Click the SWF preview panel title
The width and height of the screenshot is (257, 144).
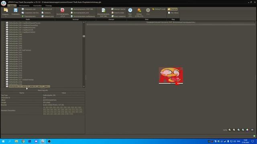point(171,22)
